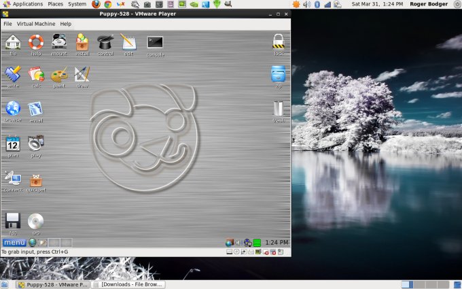Open the Virtual Machine menu
462x289 pixels.
[x=36, y=24]
